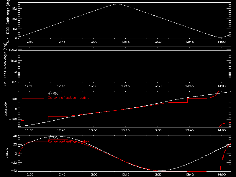Select the HESSI legend text in Longitude plot
Image resolution: width=236 pixels, height=177 pixels.
[x=53, y=94]
